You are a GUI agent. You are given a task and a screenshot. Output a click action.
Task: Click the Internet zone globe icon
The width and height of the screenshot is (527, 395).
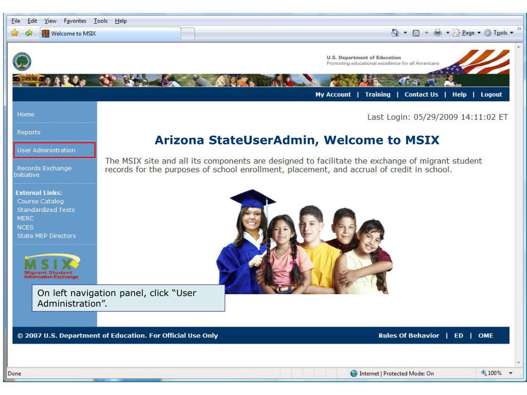(354, 373)
